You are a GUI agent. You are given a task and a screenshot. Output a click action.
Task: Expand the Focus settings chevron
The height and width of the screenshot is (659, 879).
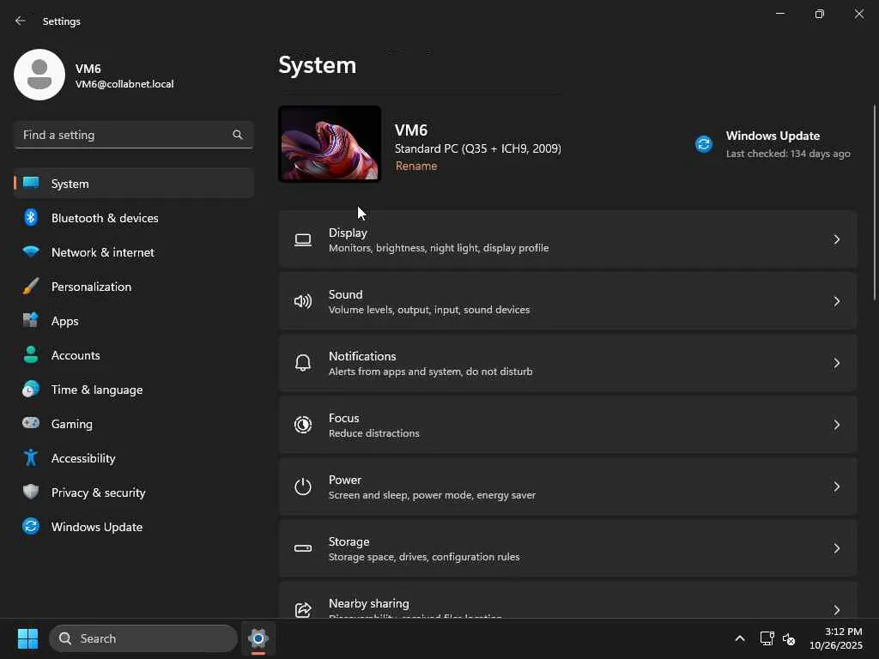836,425
